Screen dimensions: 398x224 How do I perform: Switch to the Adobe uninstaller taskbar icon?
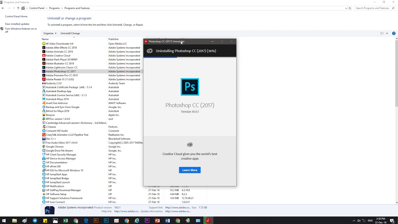click(208, 221)
